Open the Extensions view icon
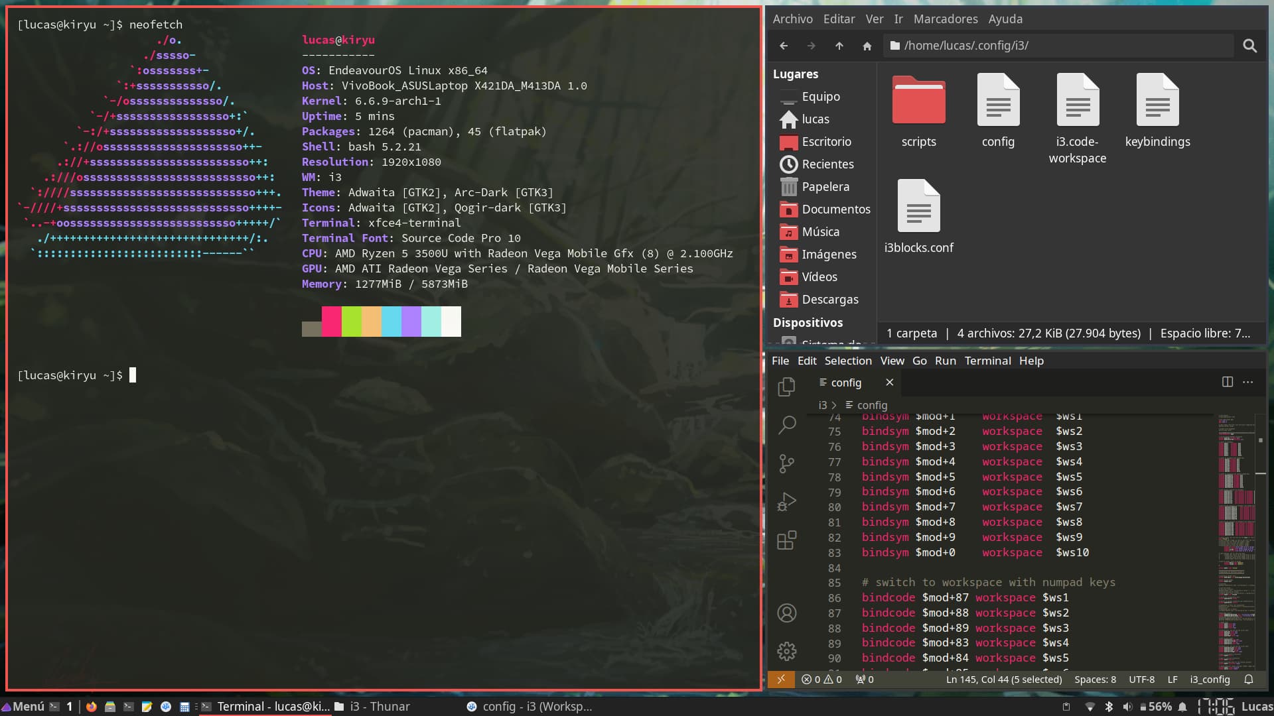The image size is (1274, 716). pos(786,540)
